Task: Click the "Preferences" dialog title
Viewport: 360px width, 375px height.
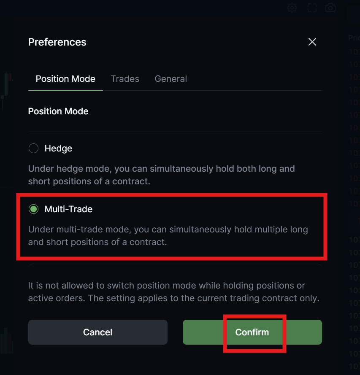Action: tap(57, 42)
